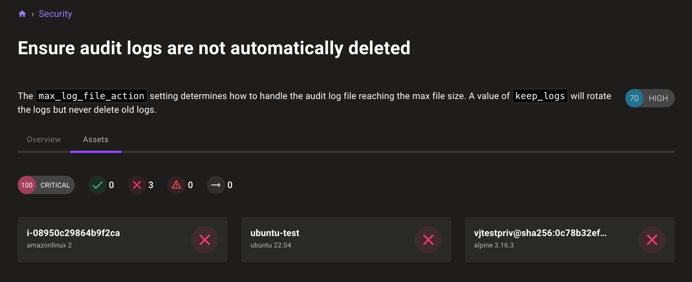Click the fail icon on i-08950c29864b9f2ca card

coord(205,240)
